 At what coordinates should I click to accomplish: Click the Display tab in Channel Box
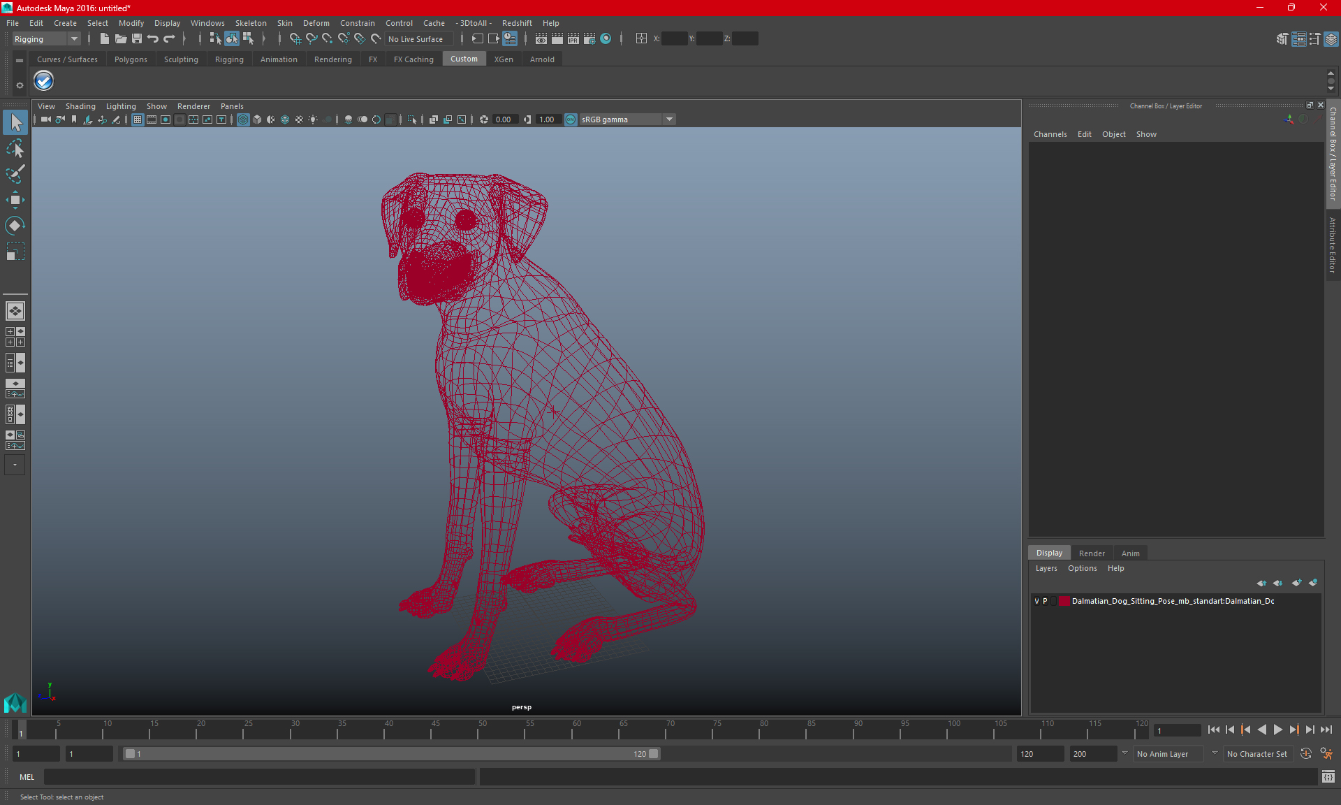point(1050,552)
